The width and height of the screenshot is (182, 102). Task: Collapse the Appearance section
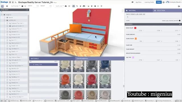(180, 24)
